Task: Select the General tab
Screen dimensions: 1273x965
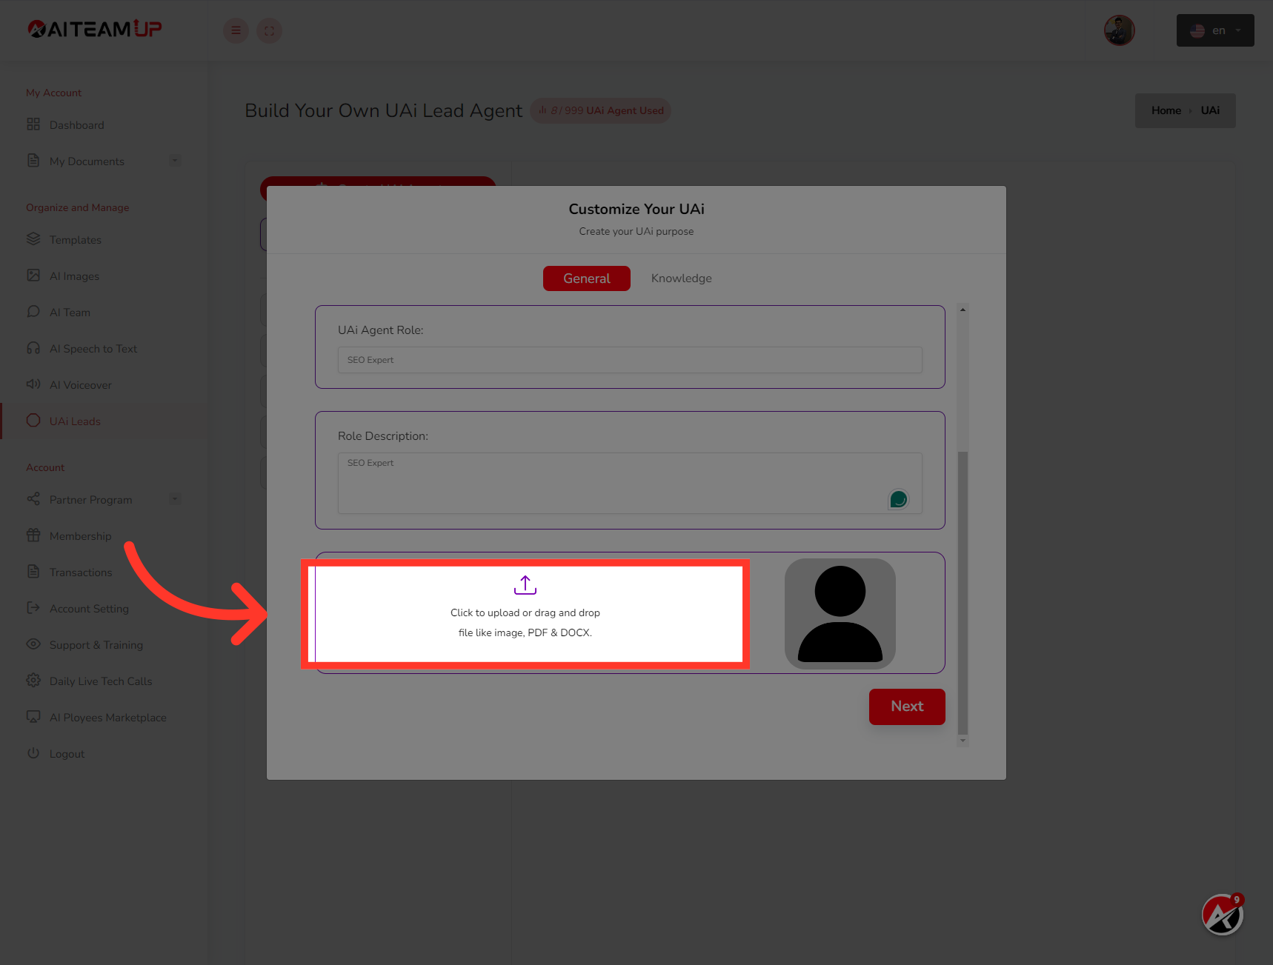Action: 587,278
